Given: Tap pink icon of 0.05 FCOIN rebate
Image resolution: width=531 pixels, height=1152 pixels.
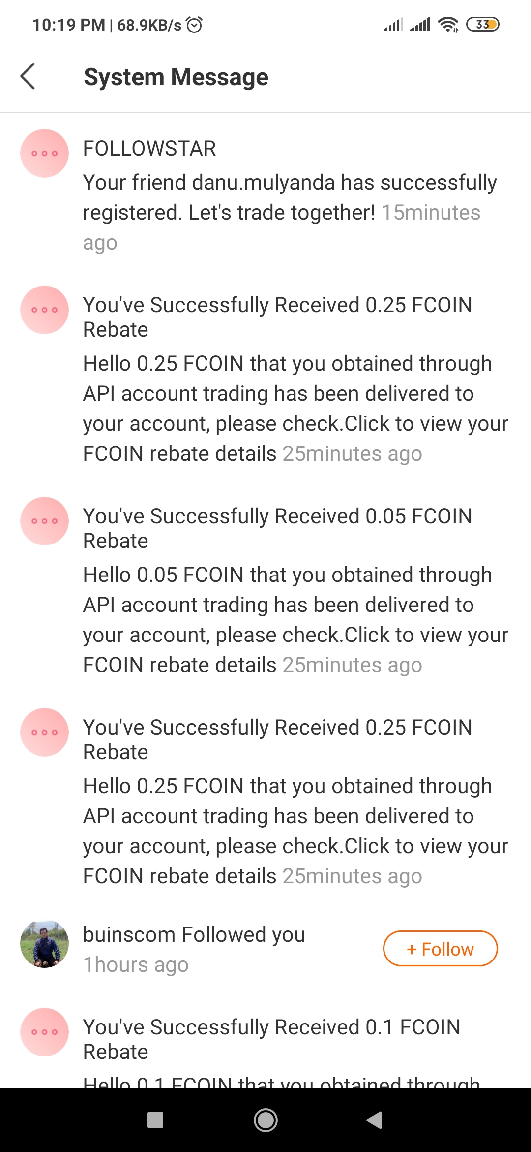Looking at the screenshot, I should pos(44,521).
